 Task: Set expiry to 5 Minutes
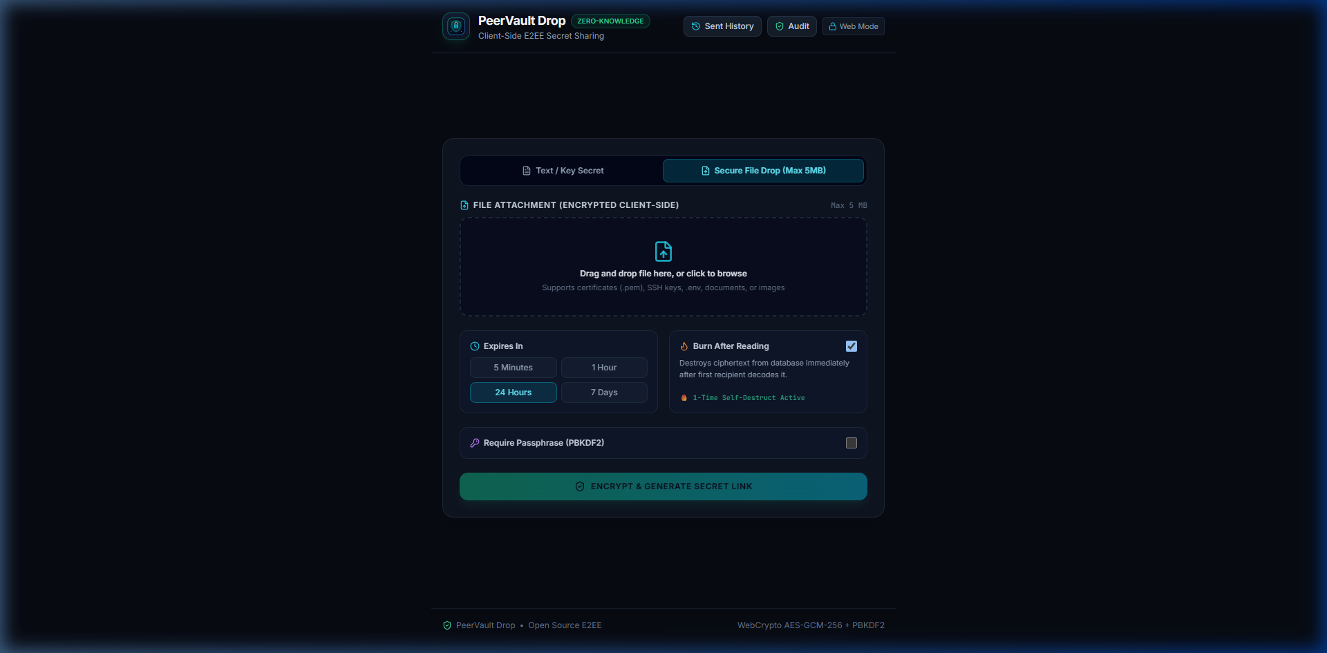coord(514,368)
